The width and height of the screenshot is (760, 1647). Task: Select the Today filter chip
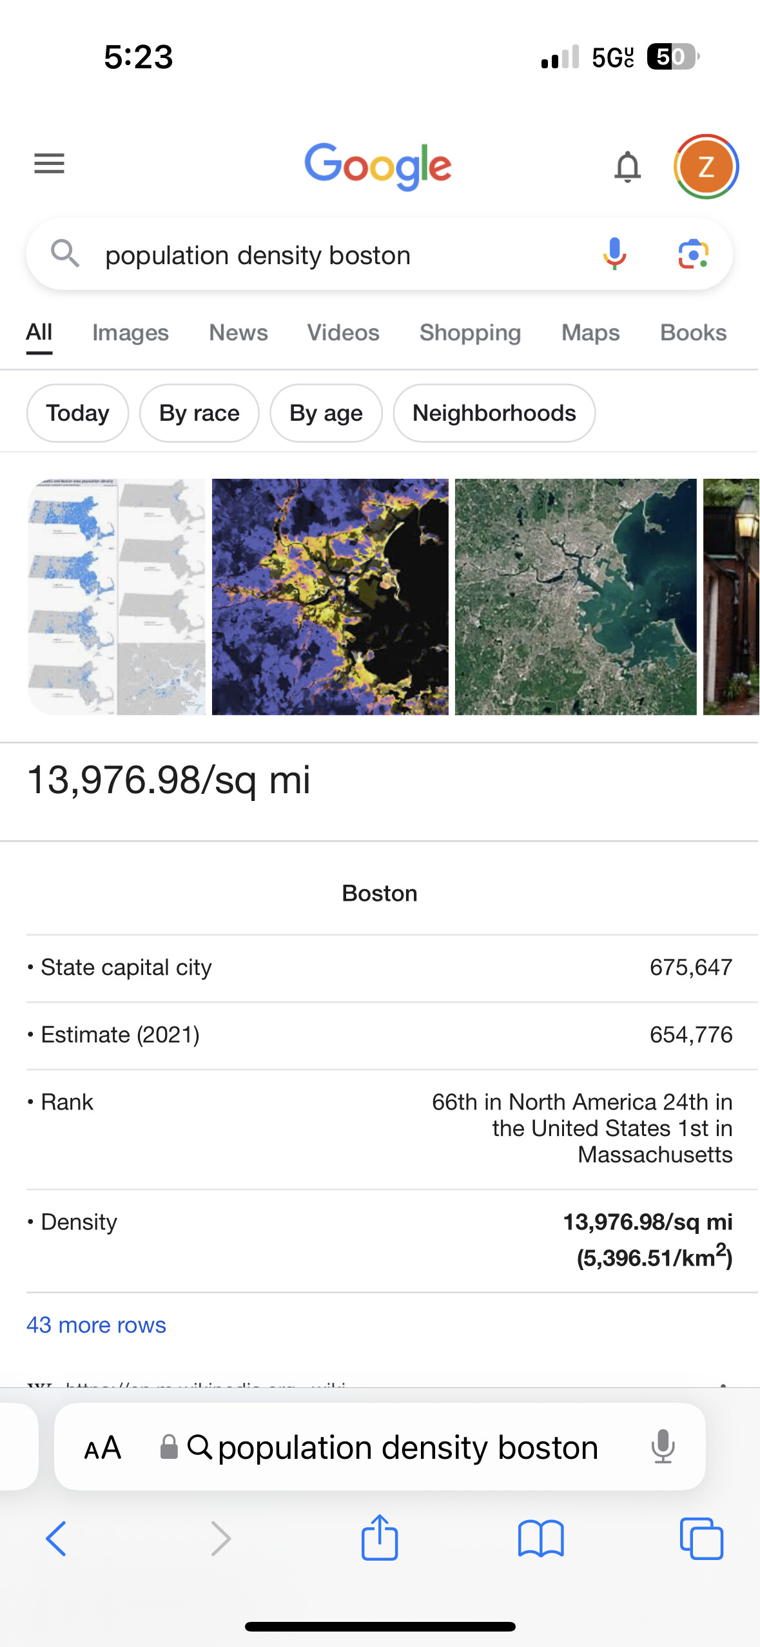pyautogui.click(x=77, y=413)
